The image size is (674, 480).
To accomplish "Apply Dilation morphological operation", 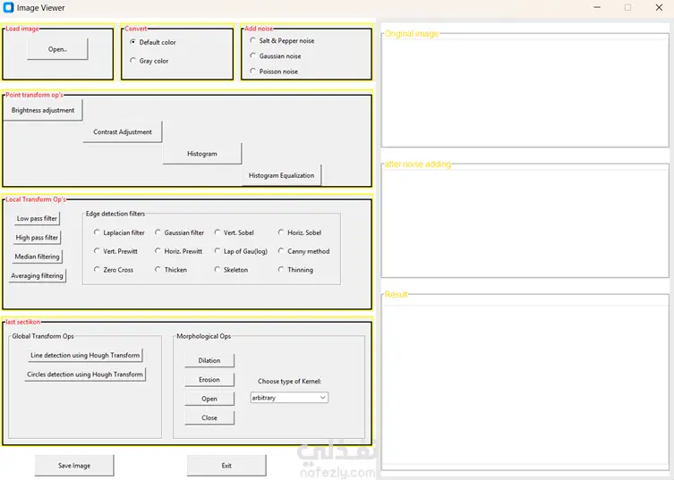I will 209,360.
